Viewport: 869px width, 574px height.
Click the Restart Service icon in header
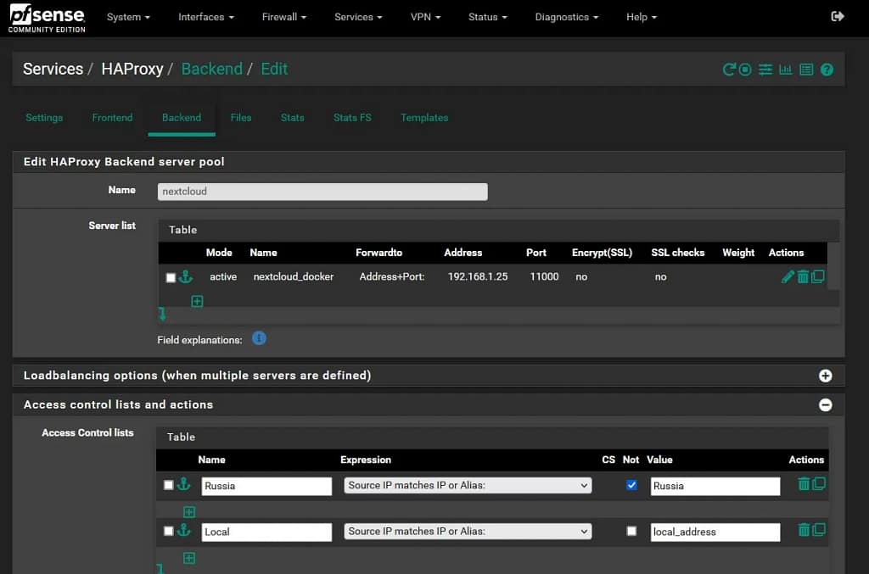coord(729,70)
